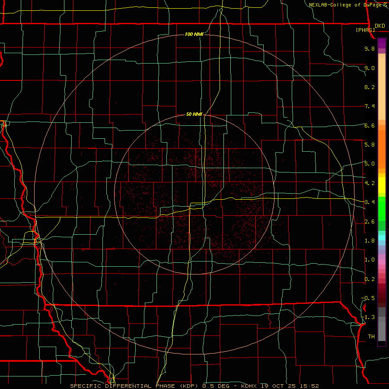Click the 5.0 value on the color scale
Viewport: 389px width, 389px height.
tap(370, 164)
